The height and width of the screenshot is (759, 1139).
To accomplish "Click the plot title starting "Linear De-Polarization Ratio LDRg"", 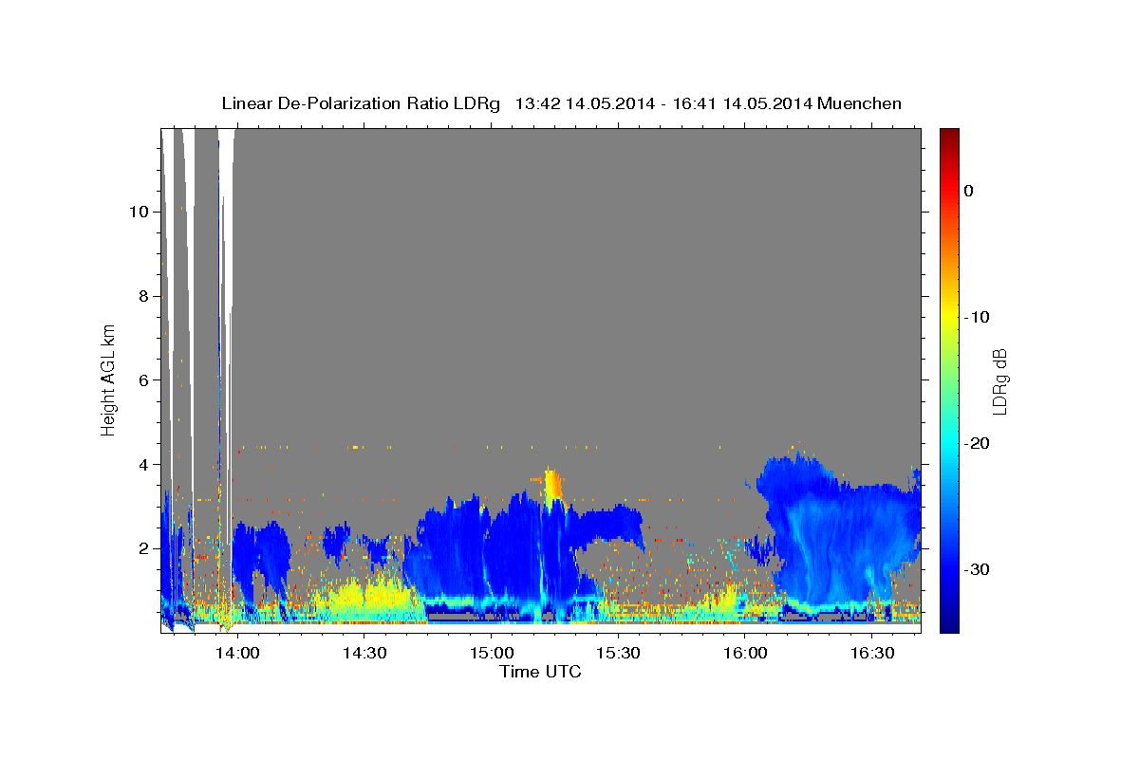I will [x=561, y=103].
